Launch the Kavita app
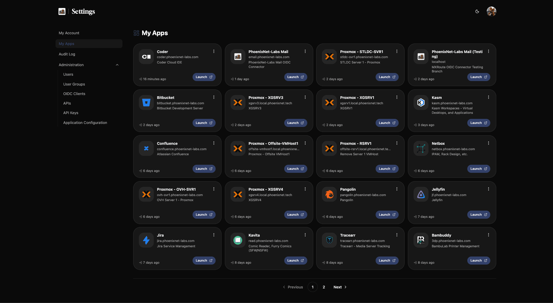This screenshot has height=303, width=553. (296, 260)
